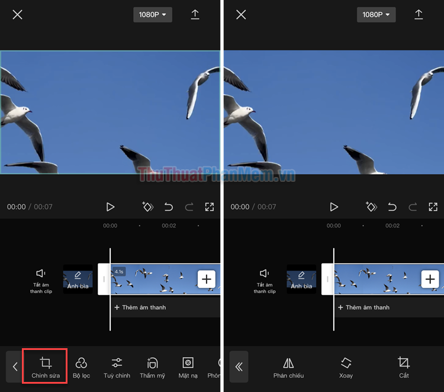Open the 'Chỉnh sửa' edit tool
444x392 pixels.
(45, 367)
